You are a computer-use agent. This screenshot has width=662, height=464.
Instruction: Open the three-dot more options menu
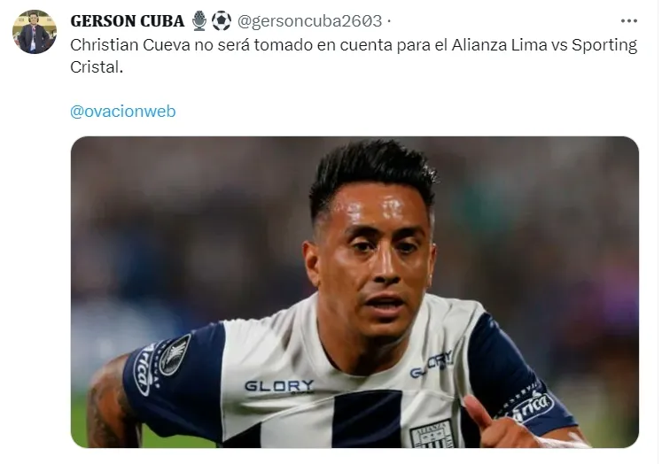(628, 21)
